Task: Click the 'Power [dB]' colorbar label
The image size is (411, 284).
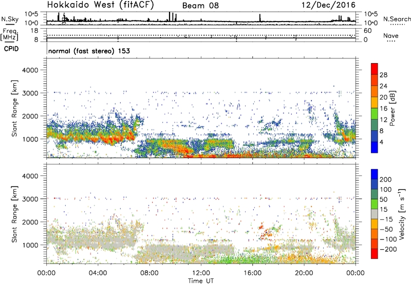Action: click(x=392, y=108)
